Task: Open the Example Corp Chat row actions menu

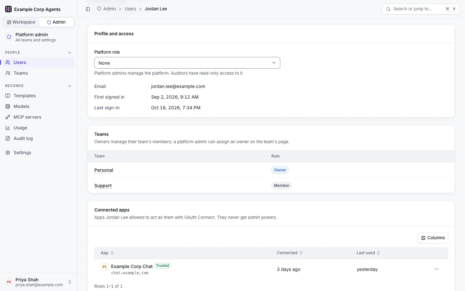Action: click(437, 269)
